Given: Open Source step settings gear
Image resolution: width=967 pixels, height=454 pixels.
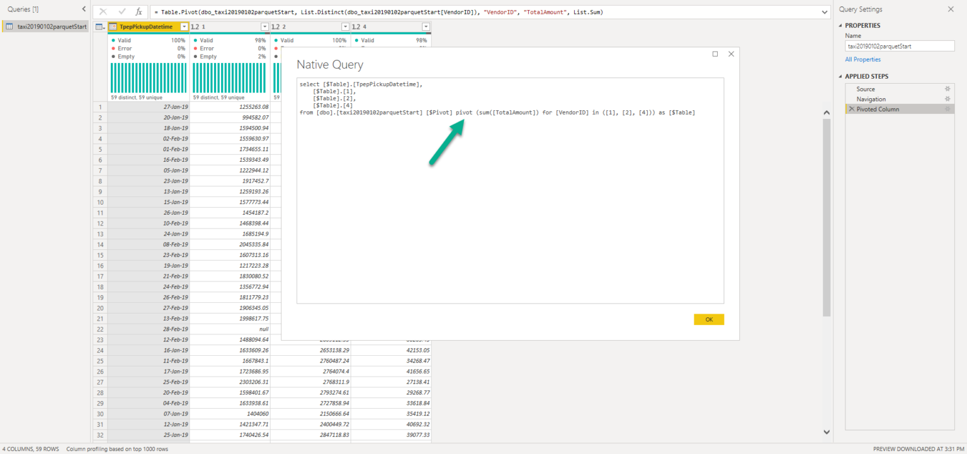Looking at the screenshot, I should [947, 89].
